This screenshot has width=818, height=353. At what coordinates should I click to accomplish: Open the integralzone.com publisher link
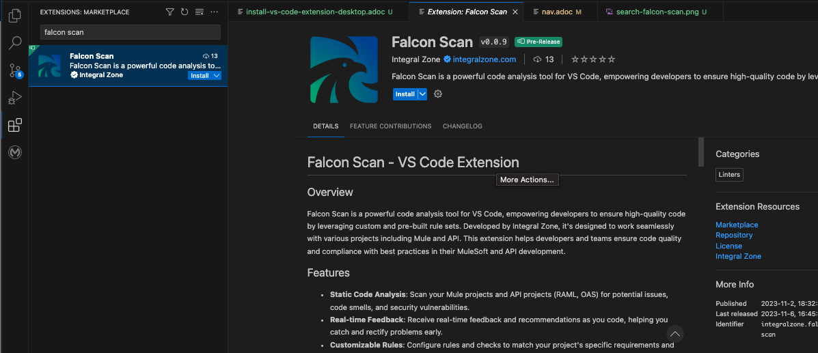(x=484, y=59)
